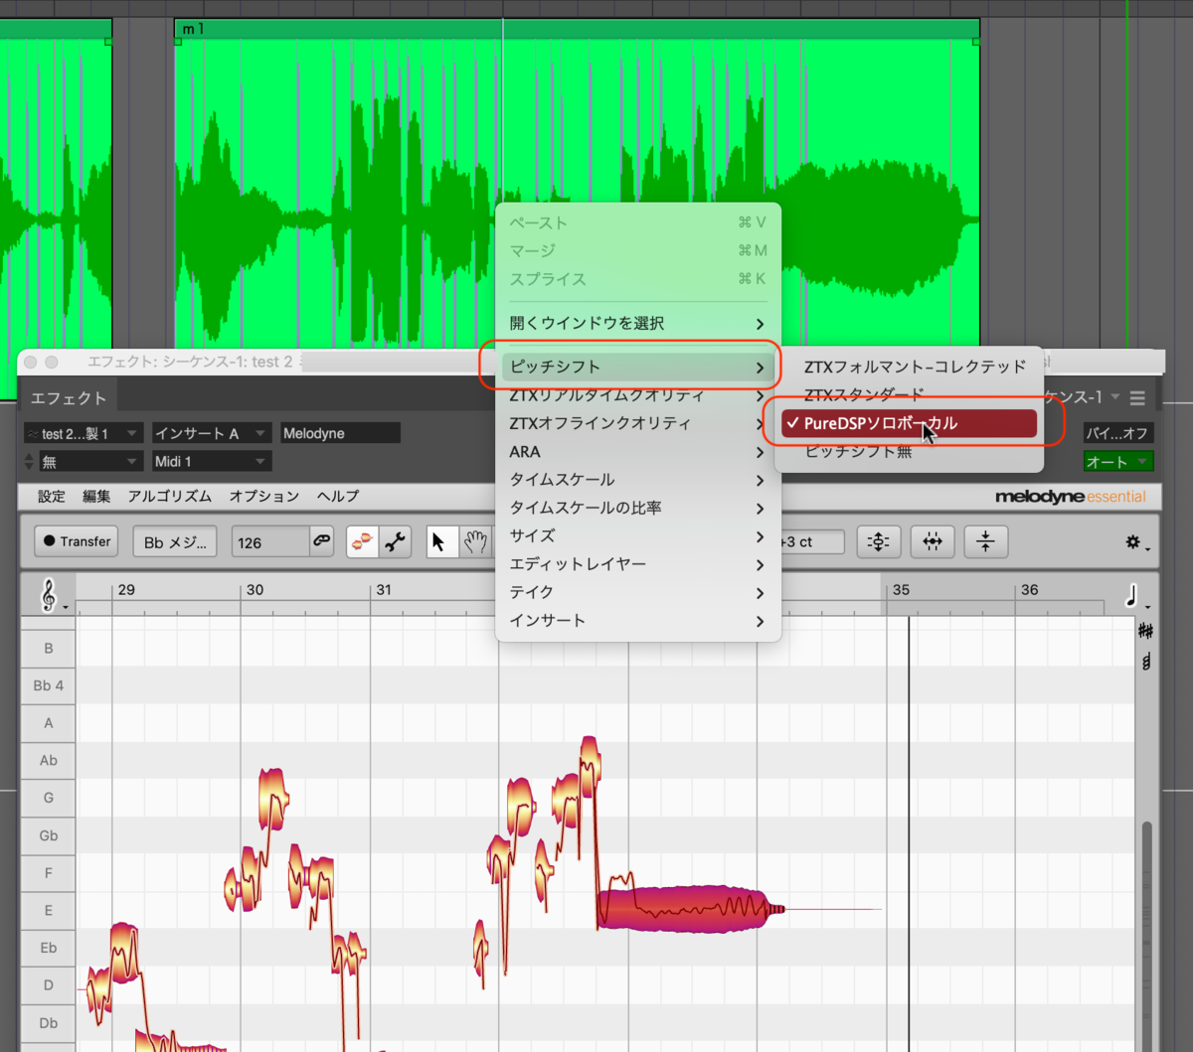
Task: Click スプライス in the context menu
Action: click(x=637, y=279)
